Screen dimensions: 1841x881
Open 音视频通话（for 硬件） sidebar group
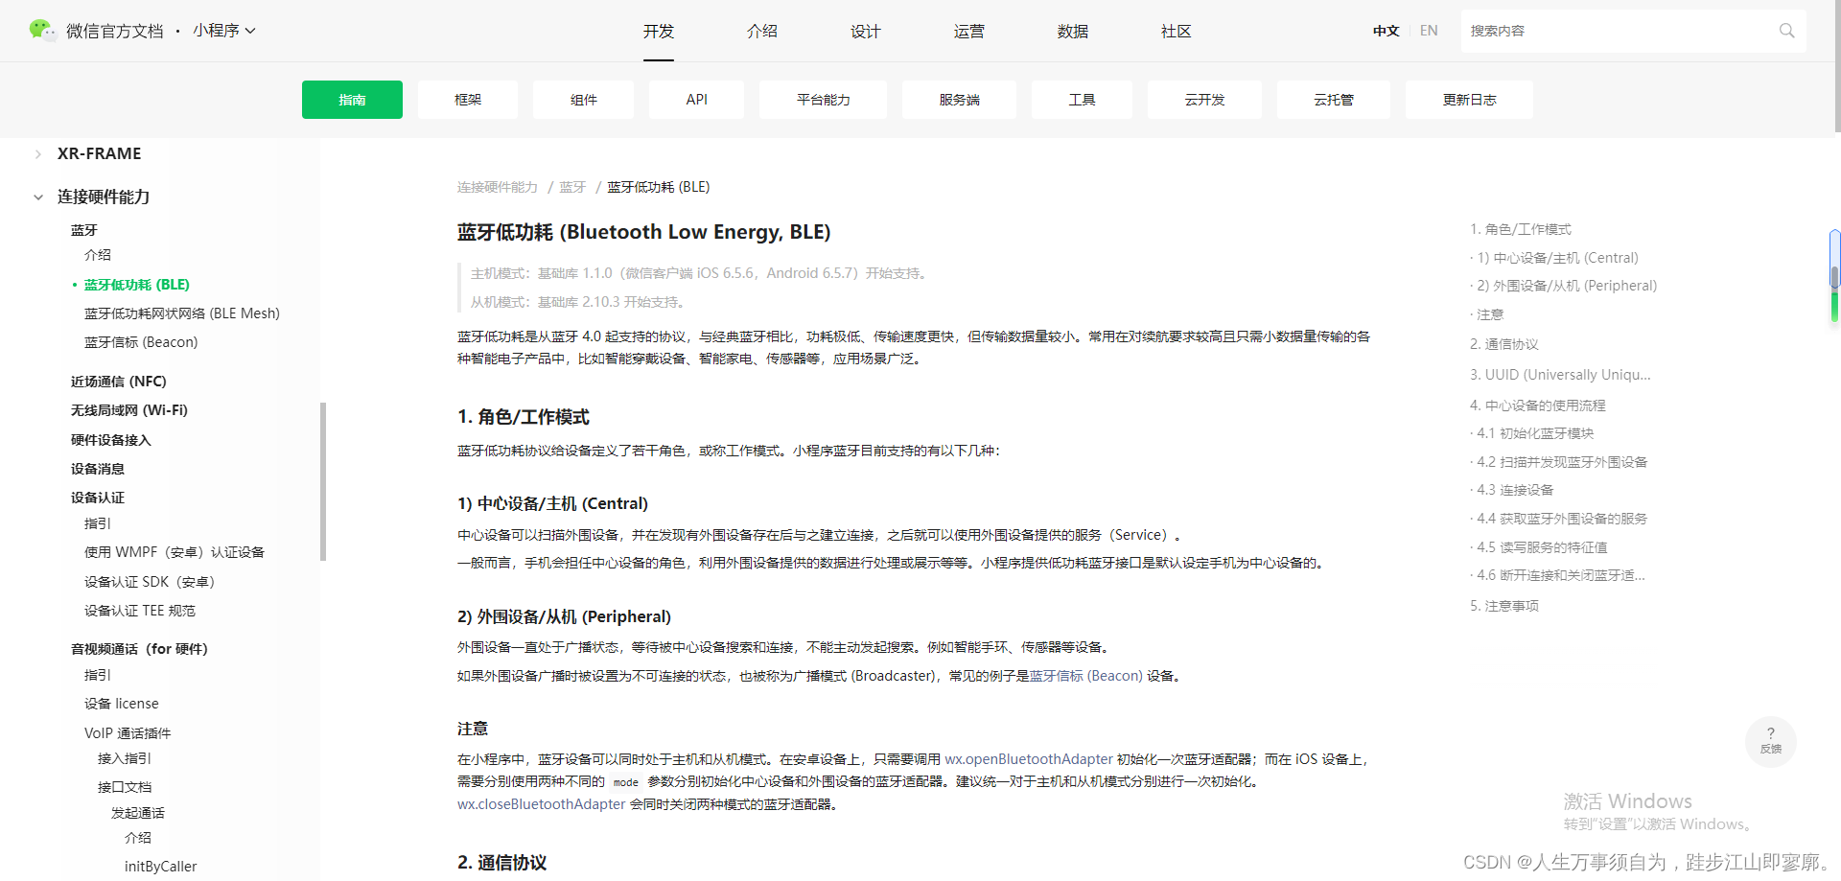139,649
